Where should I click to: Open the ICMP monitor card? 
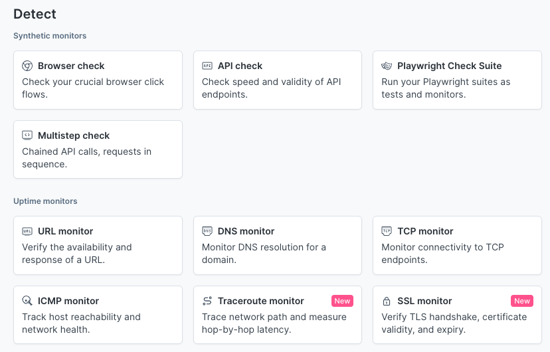click(98, 315)
